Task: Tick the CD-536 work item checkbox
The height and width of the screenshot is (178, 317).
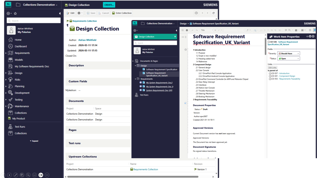Action: click(x=268, y=42)
